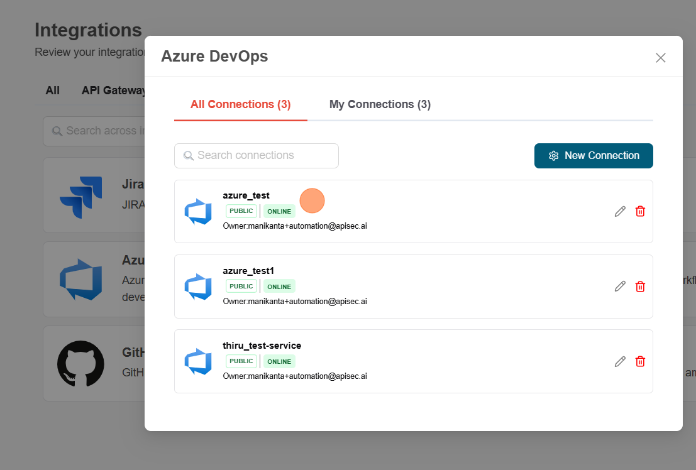Click the Azure DevOps logo beside azure_test

tap(198, 212)
